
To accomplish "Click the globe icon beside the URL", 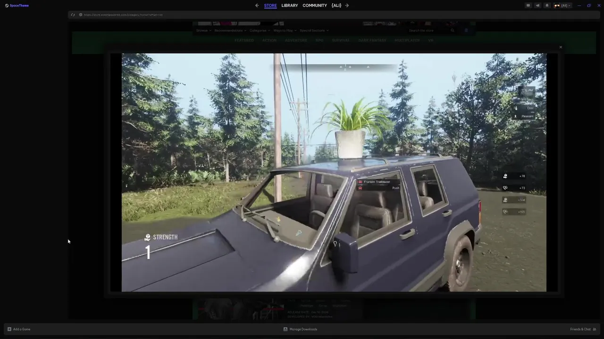I will coord(81,15).
